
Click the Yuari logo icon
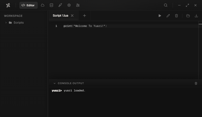8,5
